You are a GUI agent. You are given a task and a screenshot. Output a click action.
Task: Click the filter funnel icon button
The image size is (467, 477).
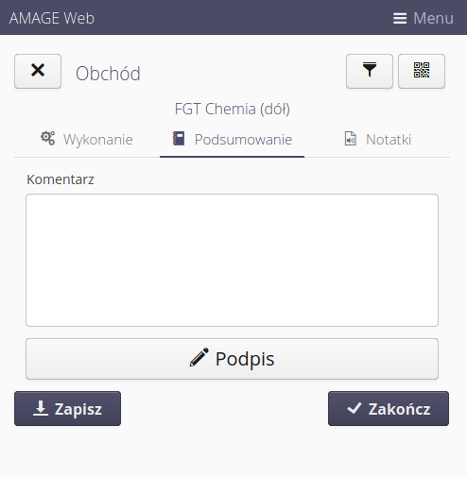(370, 71)
